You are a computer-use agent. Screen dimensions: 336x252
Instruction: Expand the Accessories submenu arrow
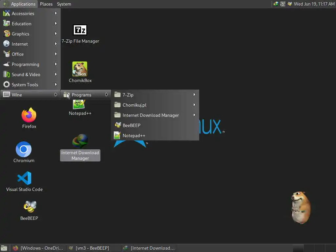(x=56, y=13)
